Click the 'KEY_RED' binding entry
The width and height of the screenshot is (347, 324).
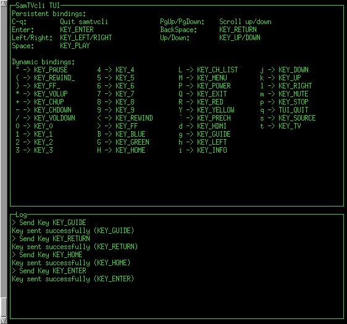210,102
